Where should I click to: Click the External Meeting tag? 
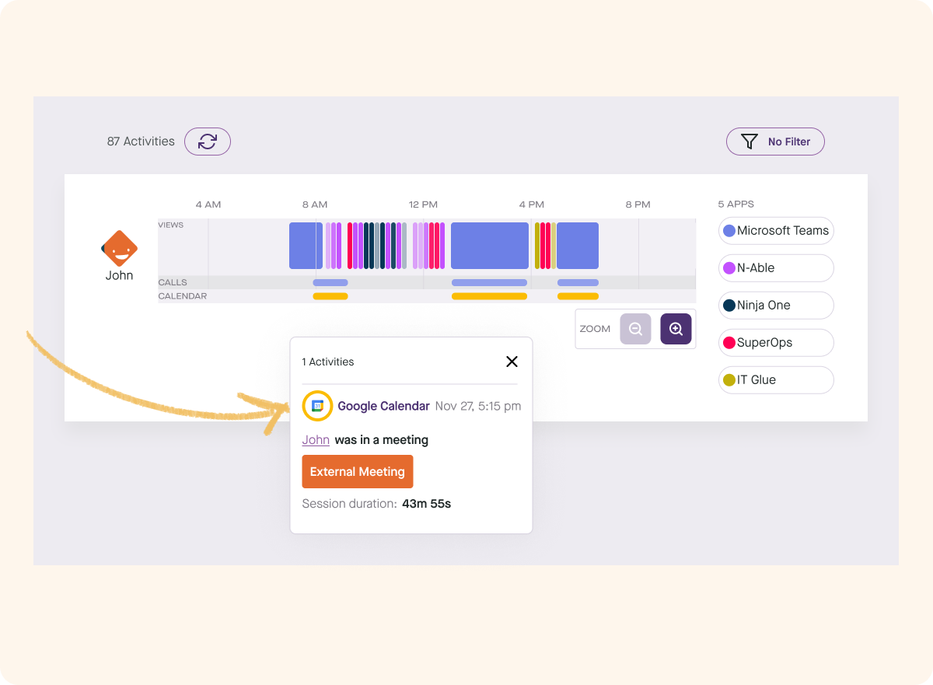click(x=358, y=472)
